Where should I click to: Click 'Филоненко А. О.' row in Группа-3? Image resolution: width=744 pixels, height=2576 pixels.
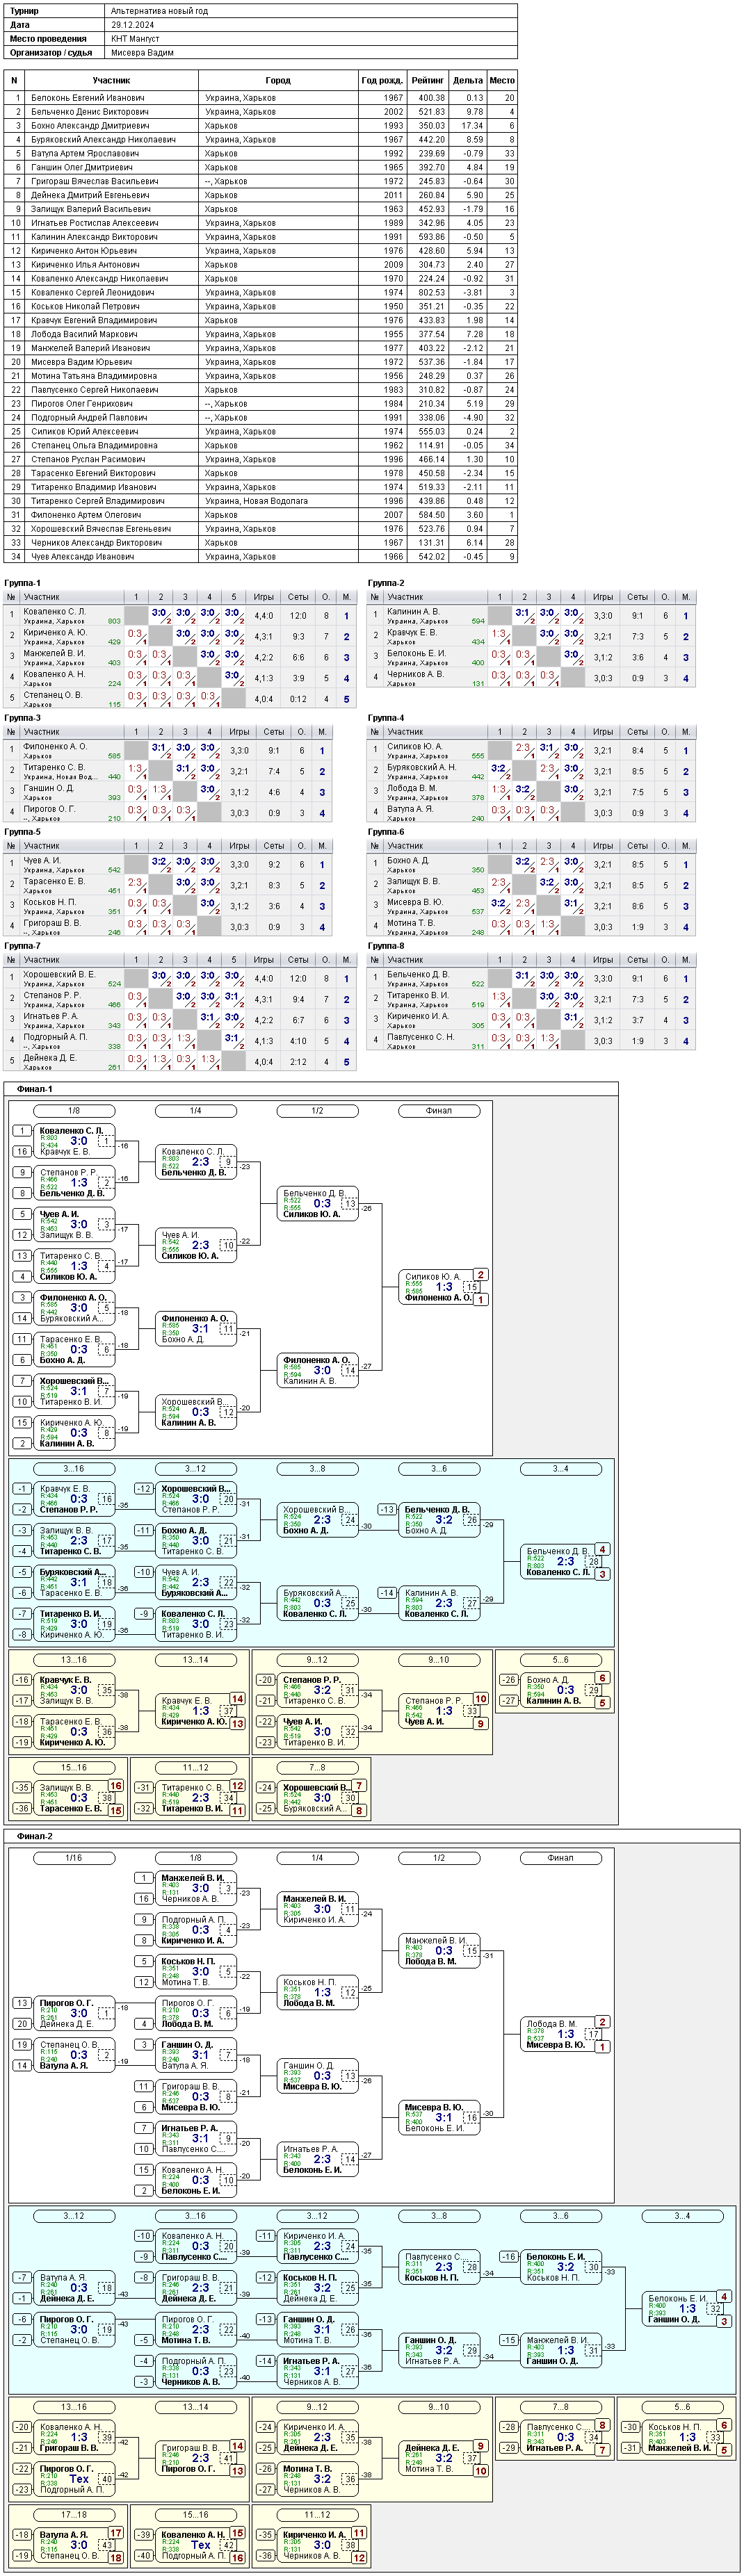[x=168, y=751]
